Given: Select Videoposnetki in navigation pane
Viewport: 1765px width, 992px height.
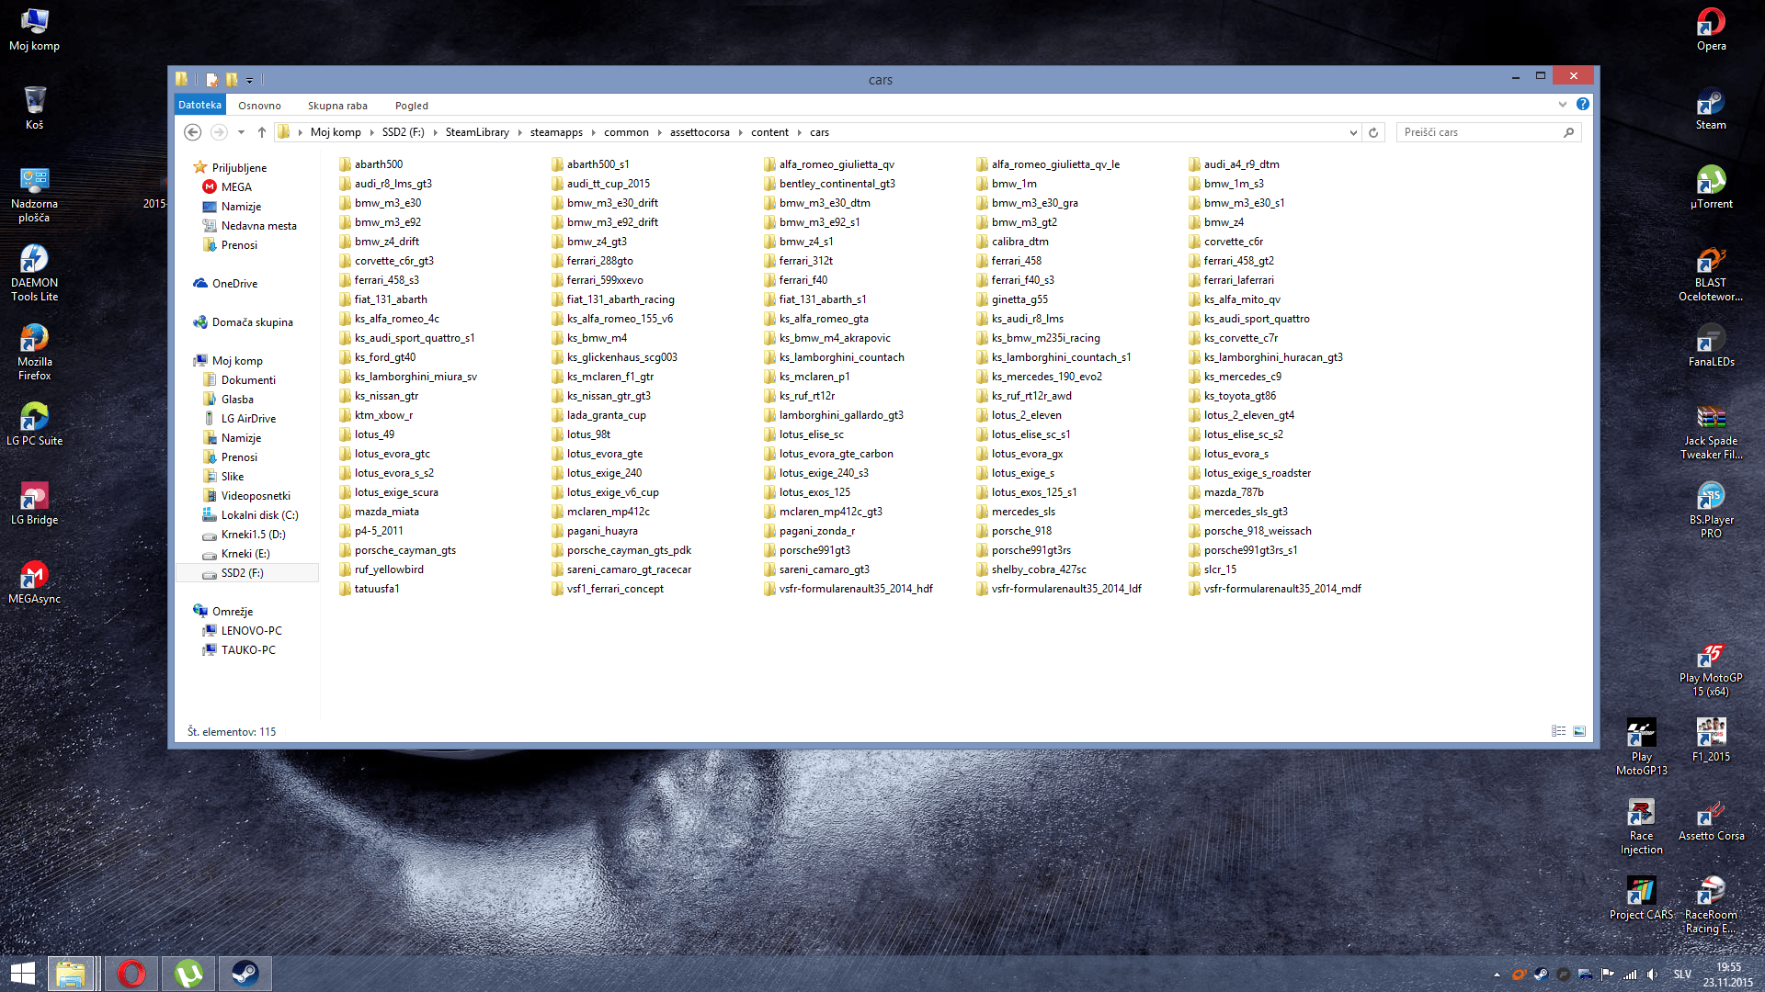Looking at the screenshot, I should [255, 495].
